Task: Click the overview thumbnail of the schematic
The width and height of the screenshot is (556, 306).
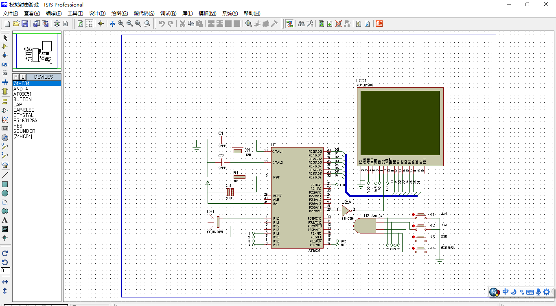Action: click(37, 51)
